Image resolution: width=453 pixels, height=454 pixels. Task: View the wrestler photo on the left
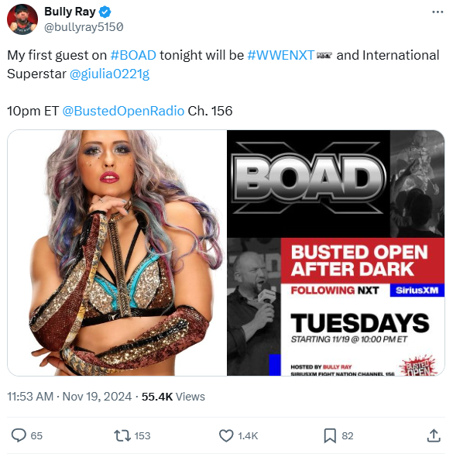(x=117, y=253)
